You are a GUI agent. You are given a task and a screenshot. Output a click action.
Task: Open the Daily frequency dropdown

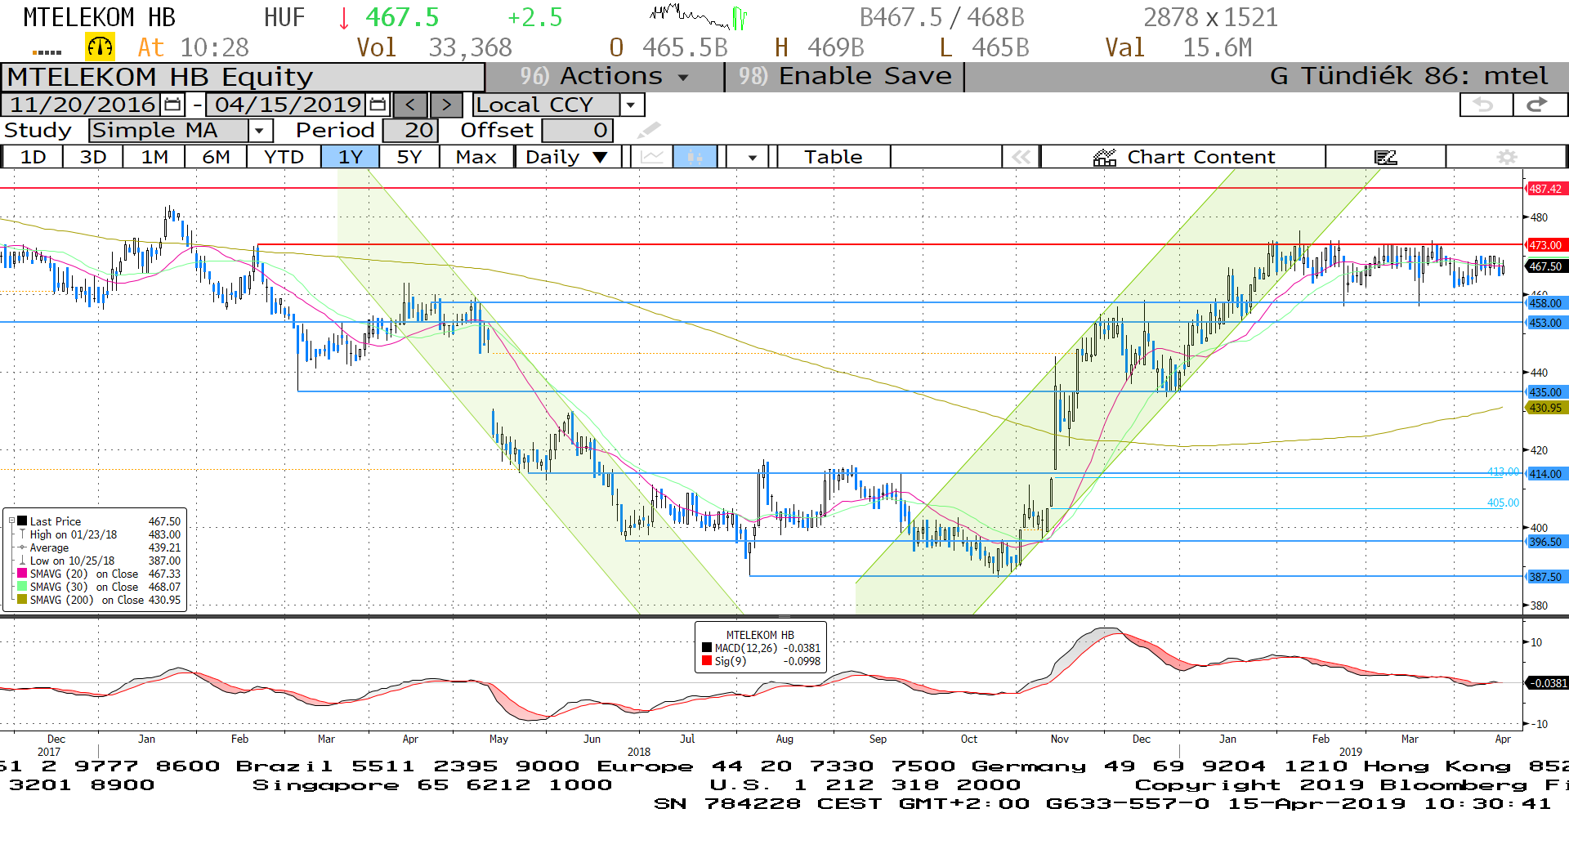(567, 157)
